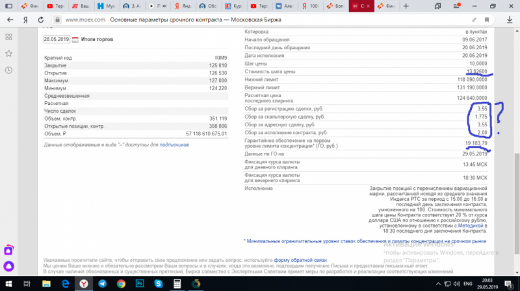520x291 pixels.
Task: Open history clock in the sidebar
Action: (x=9, y=70)
